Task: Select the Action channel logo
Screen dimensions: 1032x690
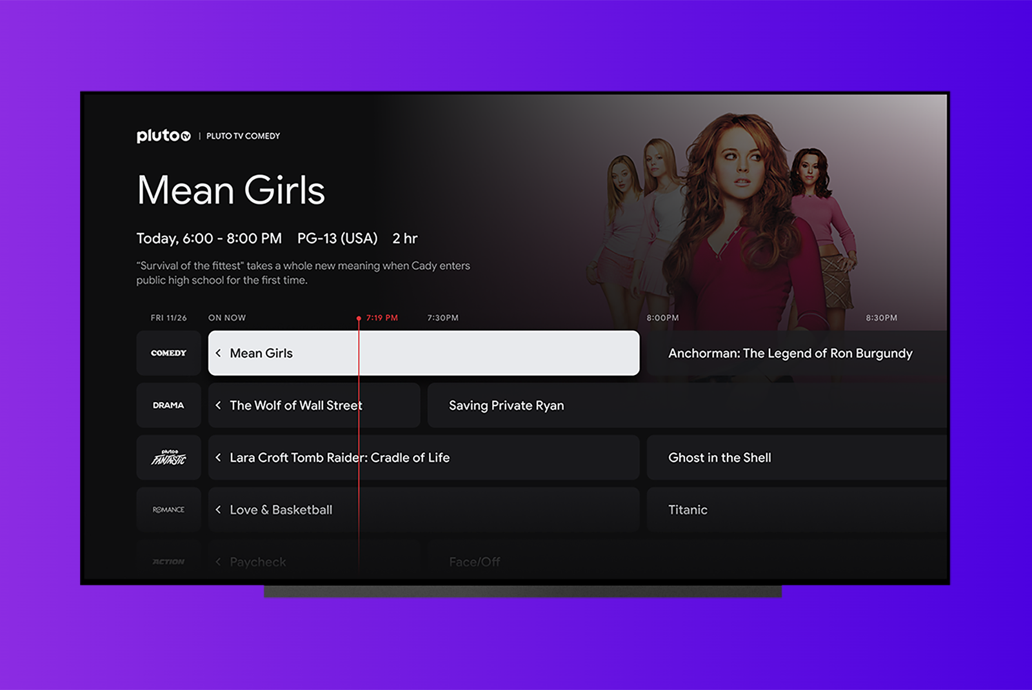Action: [x=168, y=562]
